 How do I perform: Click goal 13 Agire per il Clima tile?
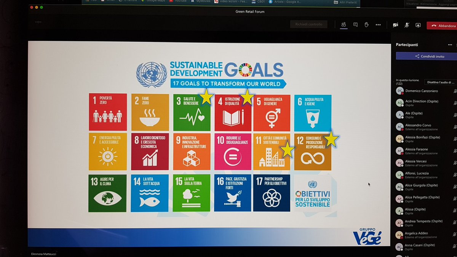(x=107, y=193)
